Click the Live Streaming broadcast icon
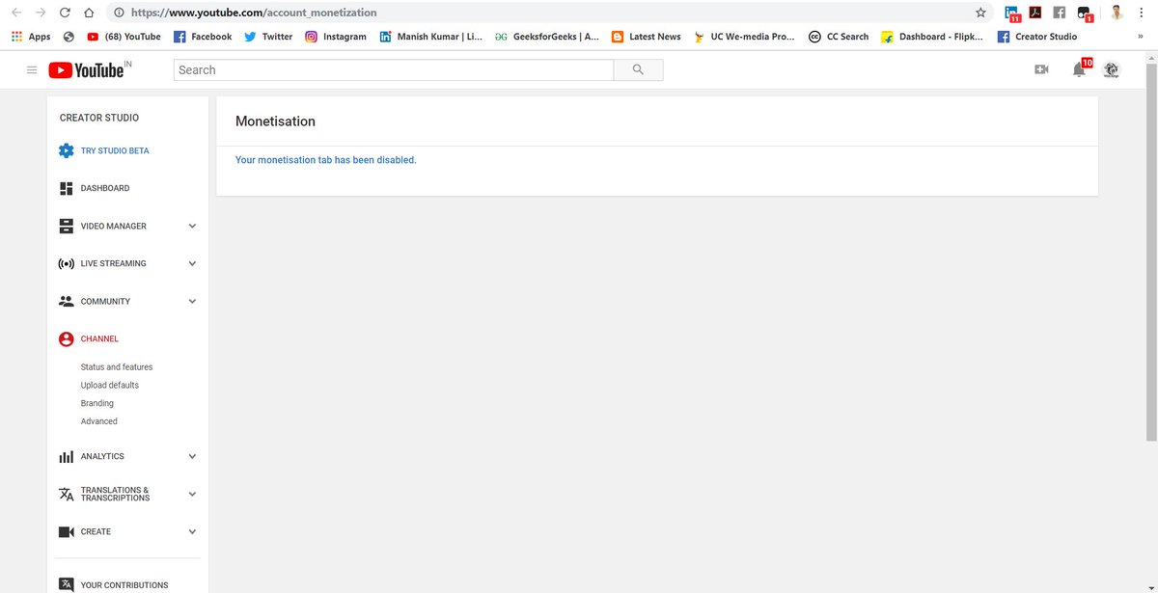 point(66,263)
